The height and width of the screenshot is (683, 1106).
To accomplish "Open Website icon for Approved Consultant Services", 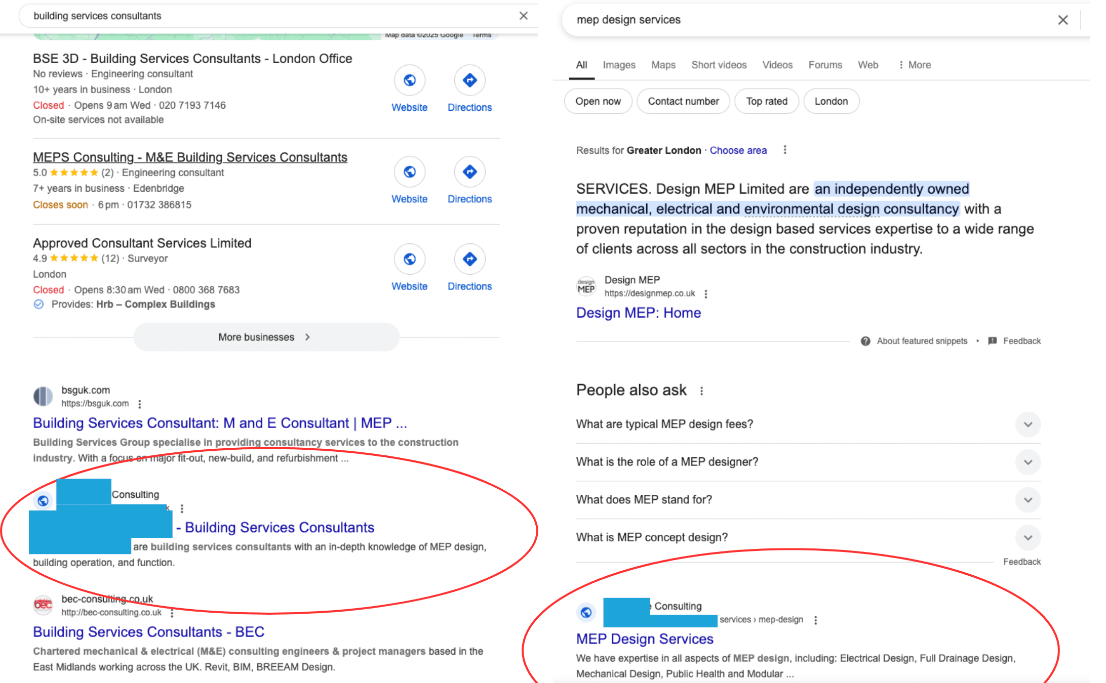I will coord(409,260).
